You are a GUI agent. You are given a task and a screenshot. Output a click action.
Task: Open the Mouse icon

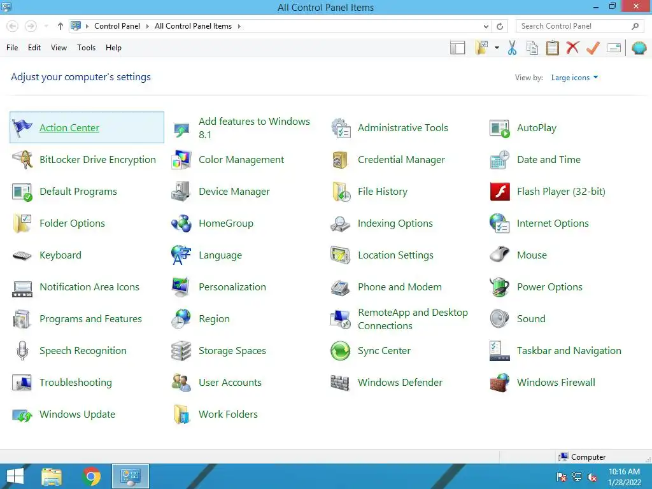coord(499,255)
